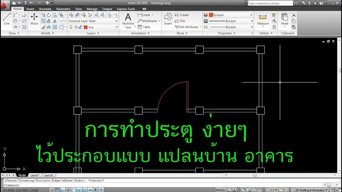Choose the Move tool
The image size is (342, 192).
(x=34, y=19)
